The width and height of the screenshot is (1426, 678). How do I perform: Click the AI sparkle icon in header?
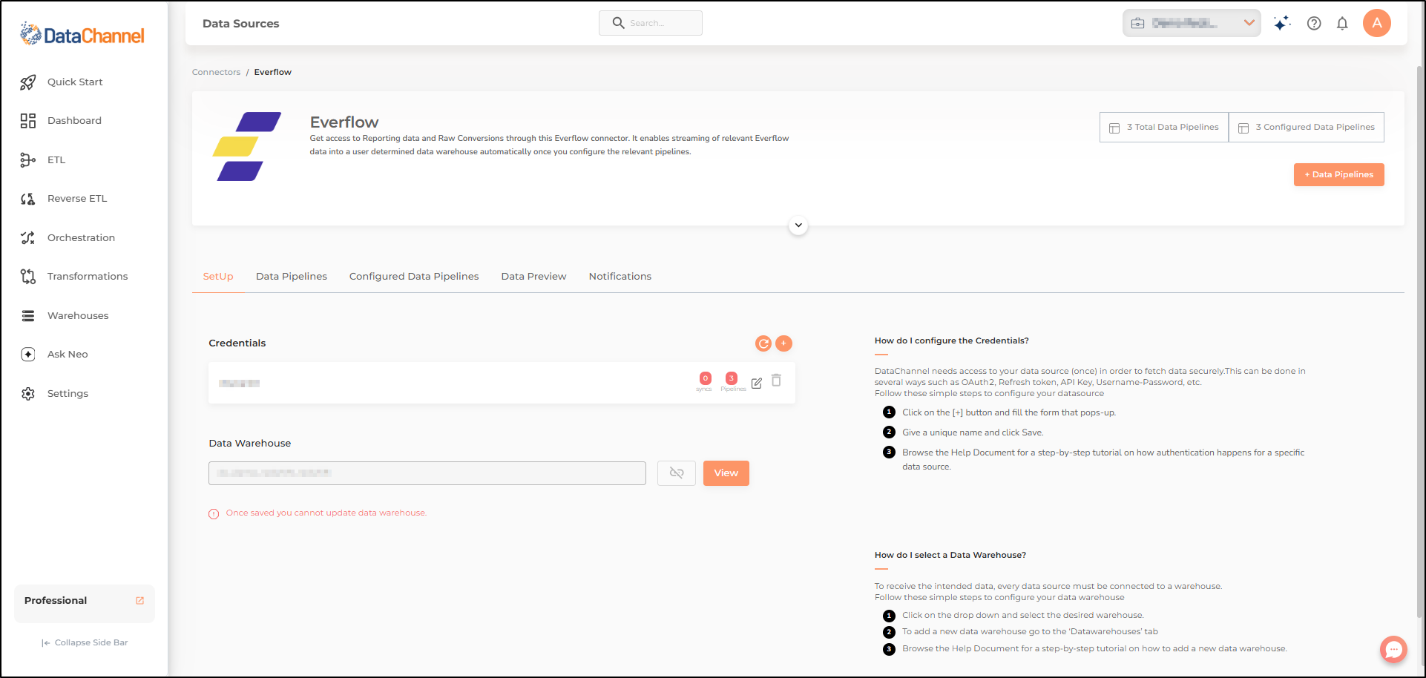pyautogui.click(x=1281, y=24)
